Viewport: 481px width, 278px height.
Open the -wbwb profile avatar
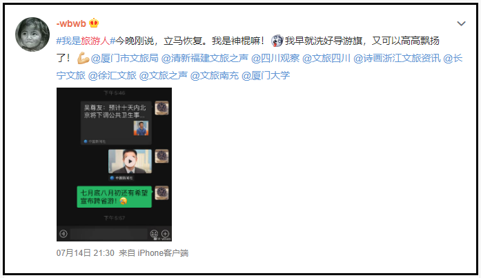32,34
